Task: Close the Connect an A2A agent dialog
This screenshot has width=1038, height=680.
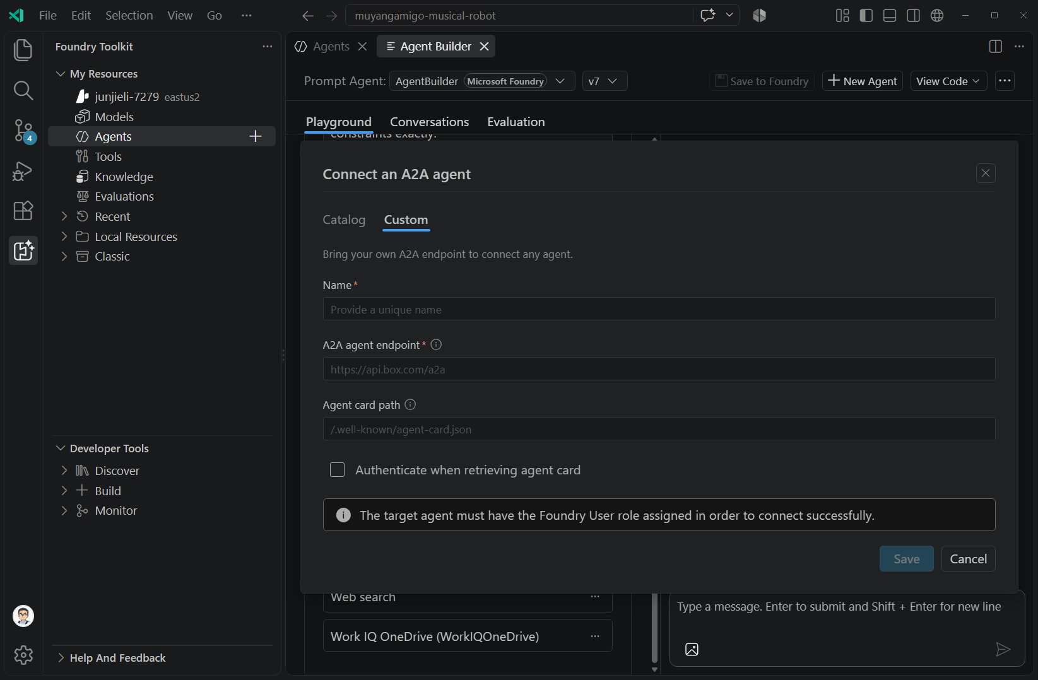Action: click(x=986, y=173)
